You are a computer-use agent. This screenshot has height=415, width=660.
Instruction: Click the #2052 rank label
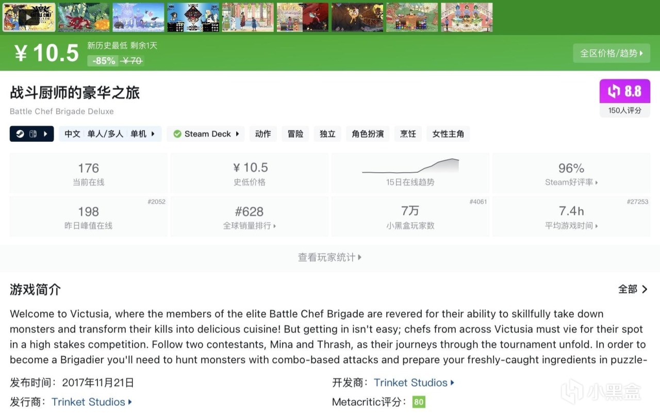pos(156,202)
